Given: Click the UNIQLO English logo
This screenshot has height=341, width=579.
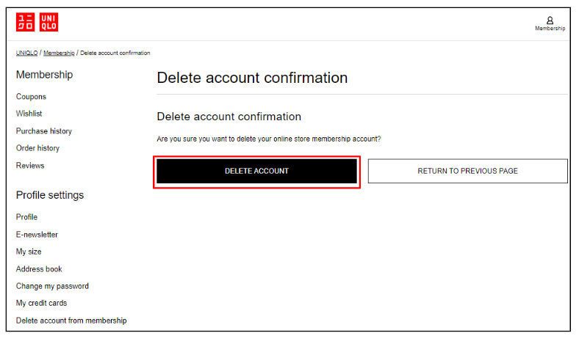Looking at the screenshot, I should click(48, 23).
